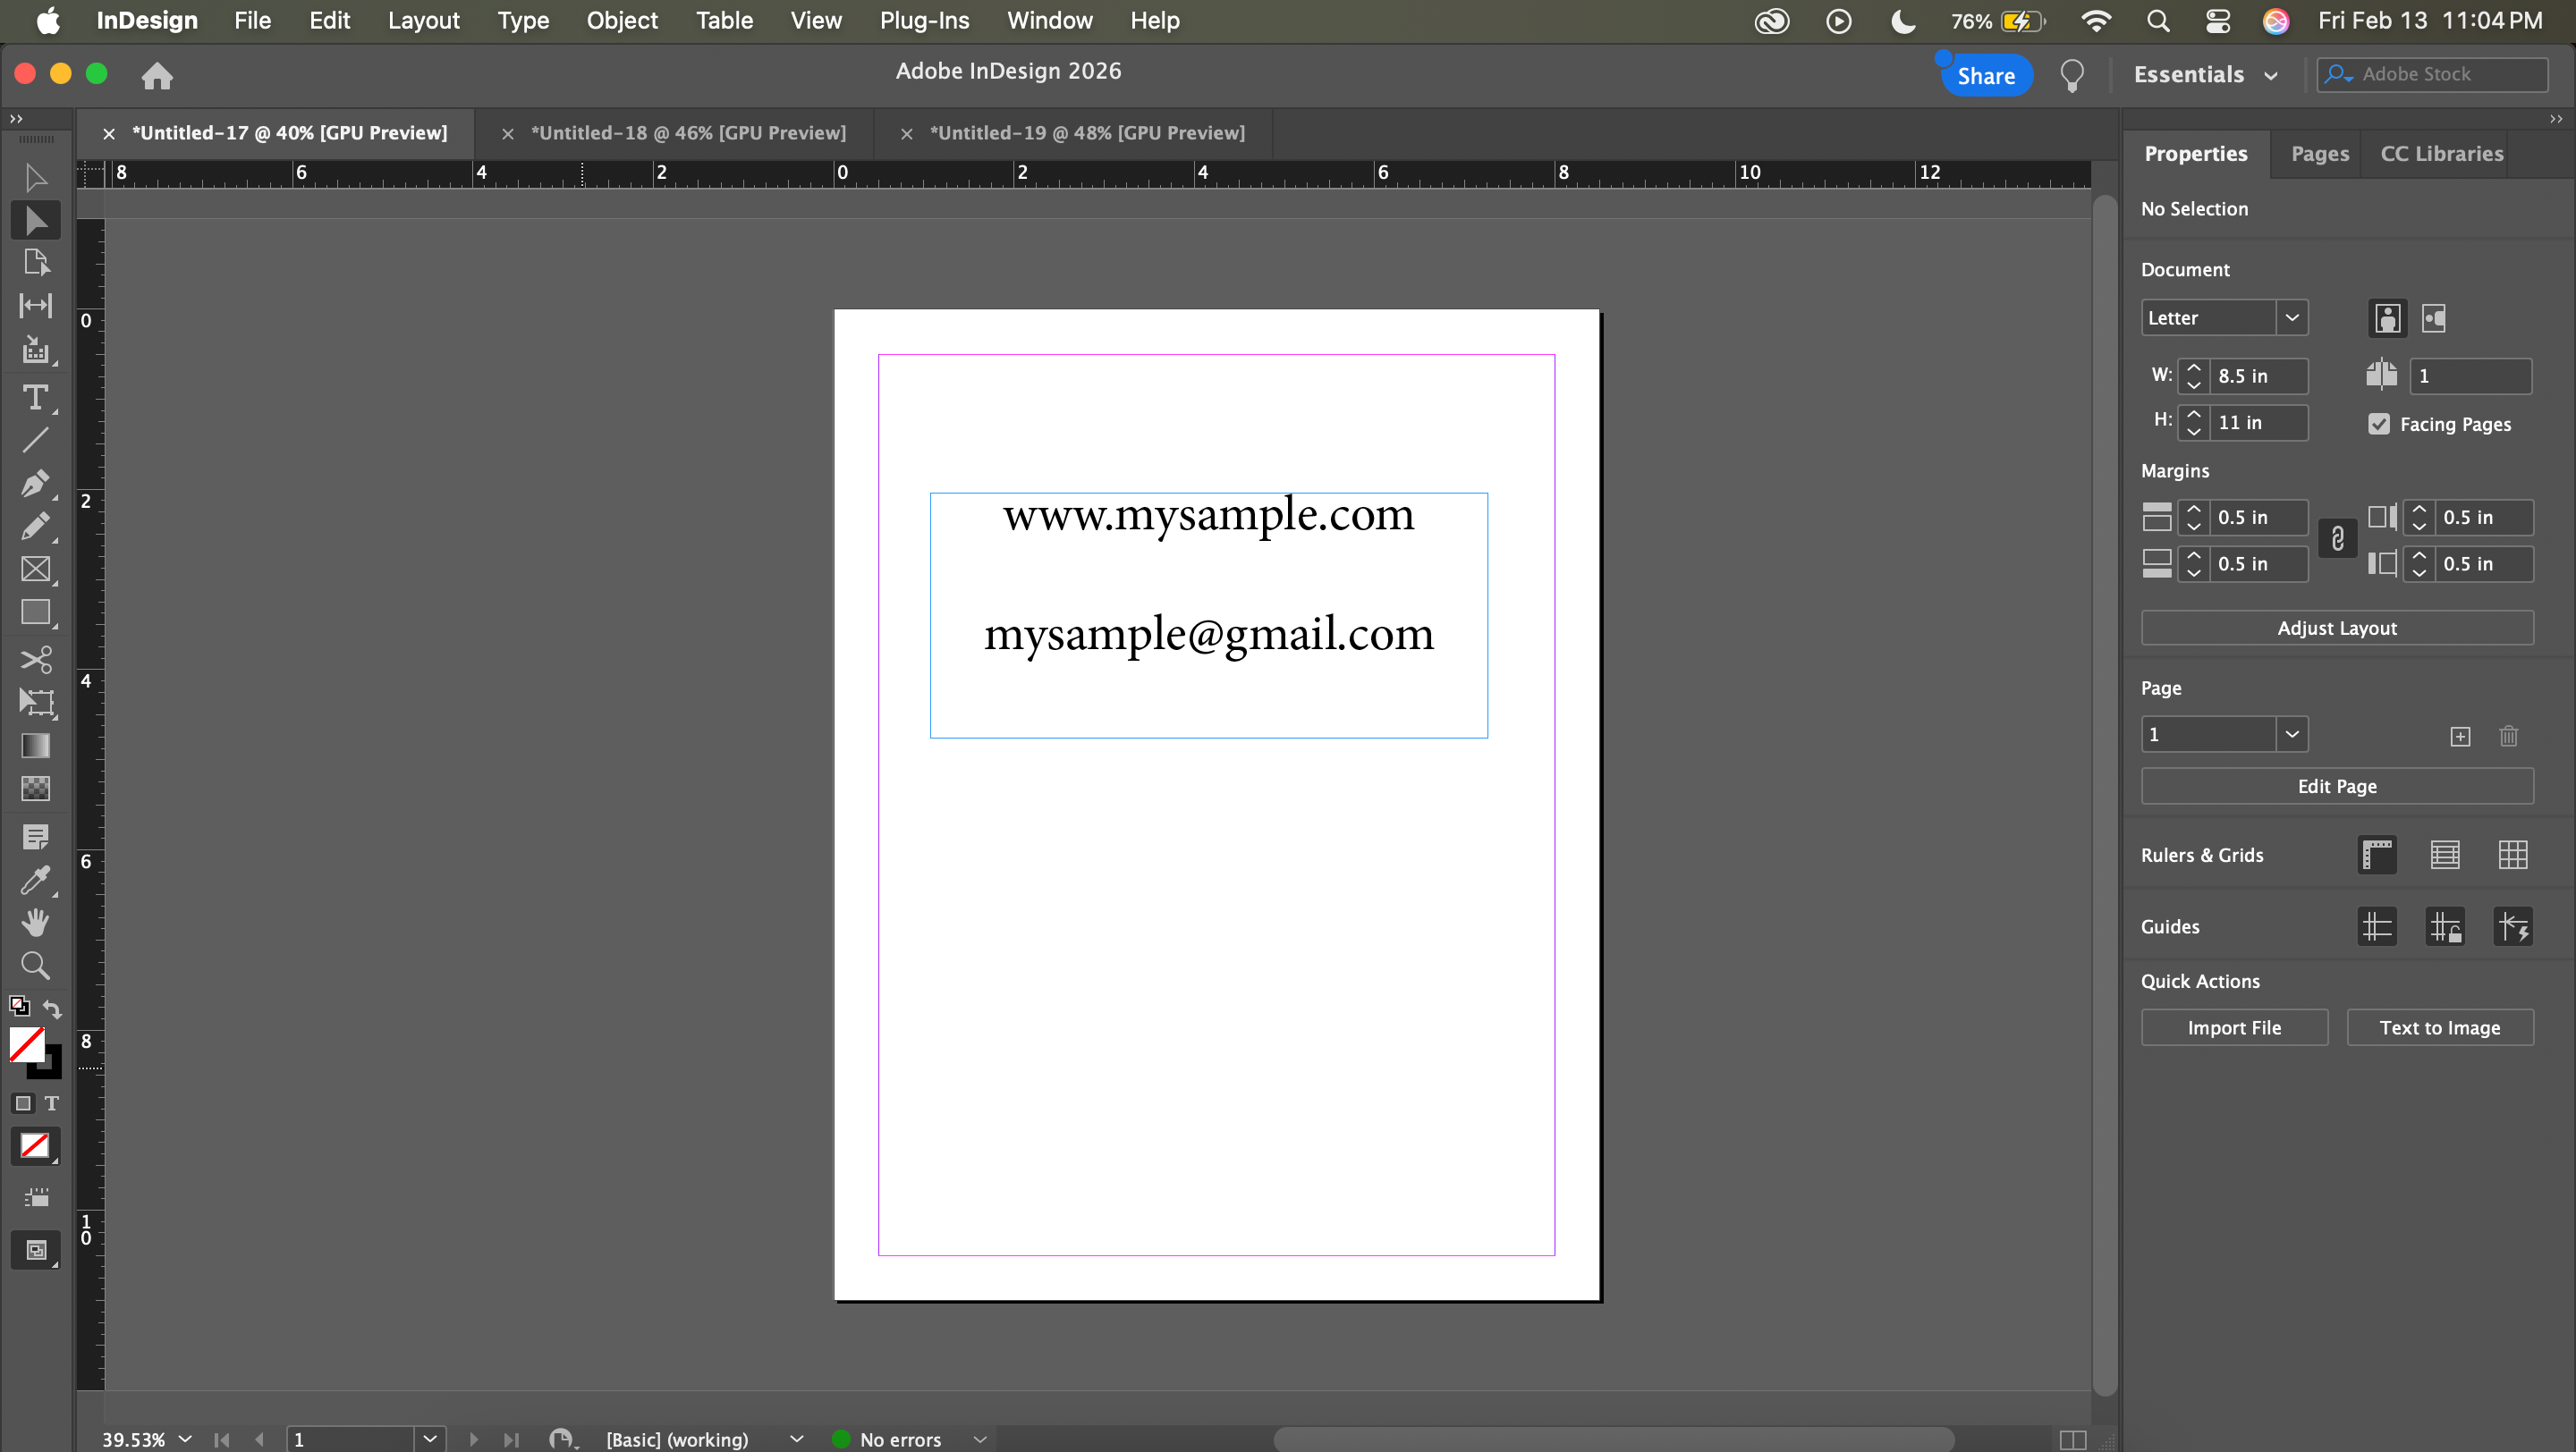Select the Pen tool
Image resolution: width=2576 pixels, height=1452 pixels.
(35, 484)
